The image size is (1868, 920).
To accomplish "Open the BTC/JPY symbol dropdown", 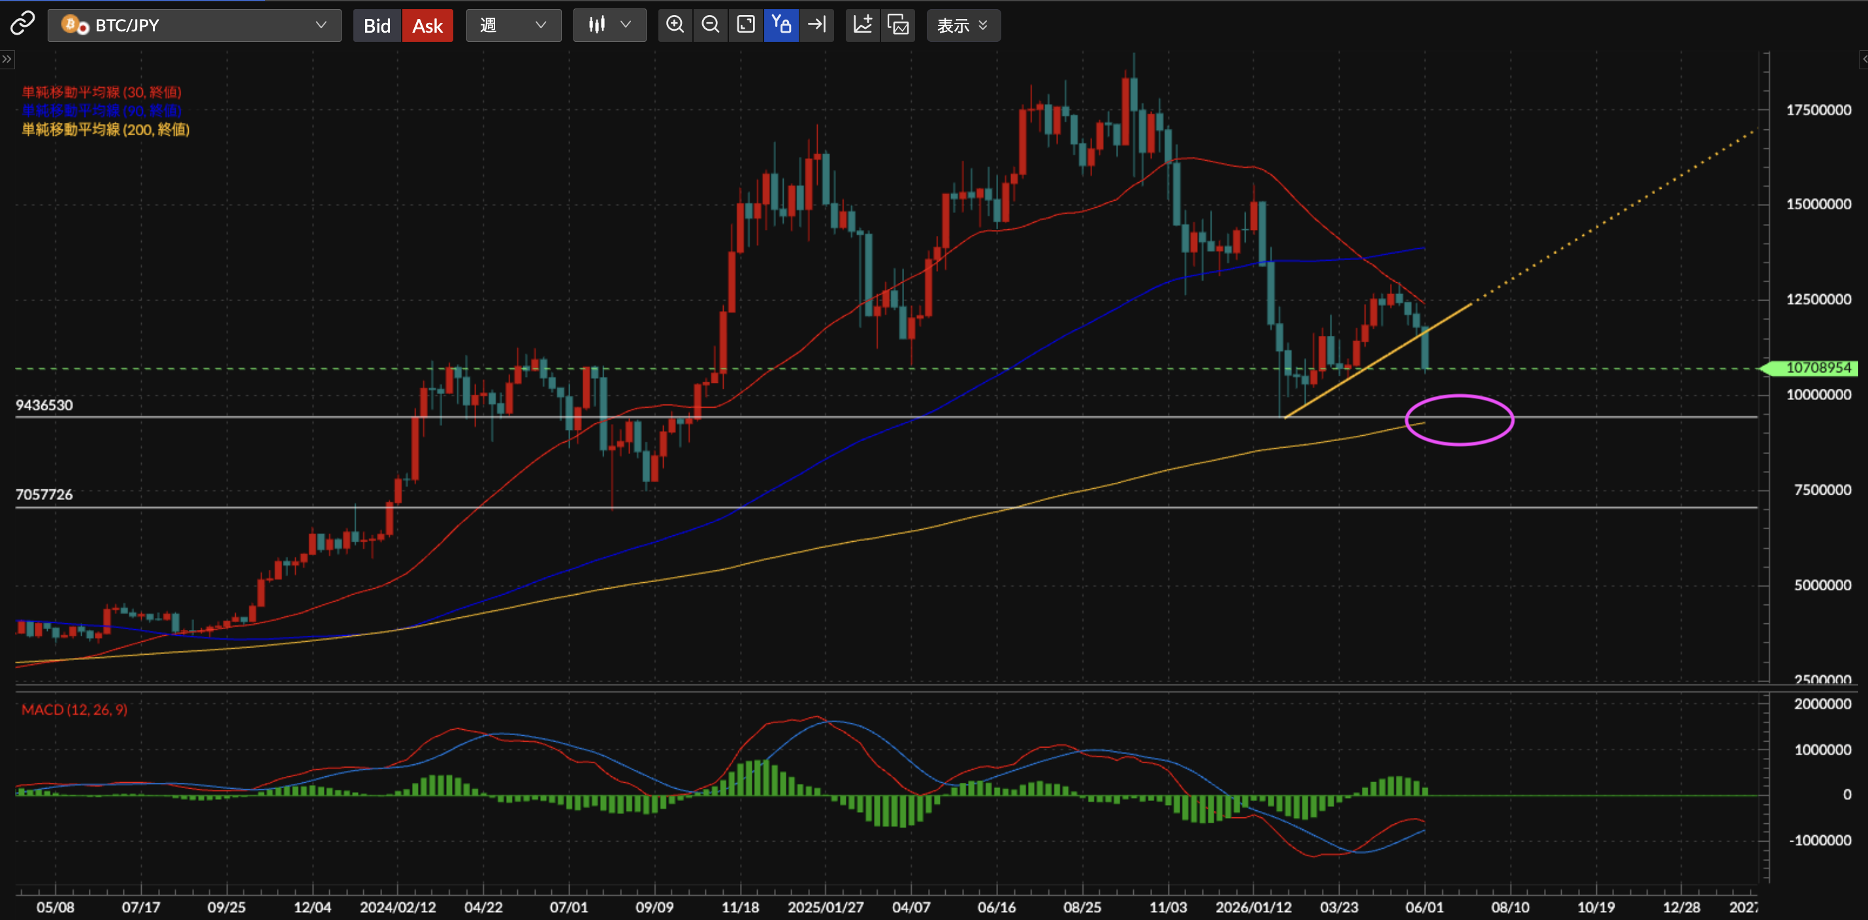I will point(195,25).
